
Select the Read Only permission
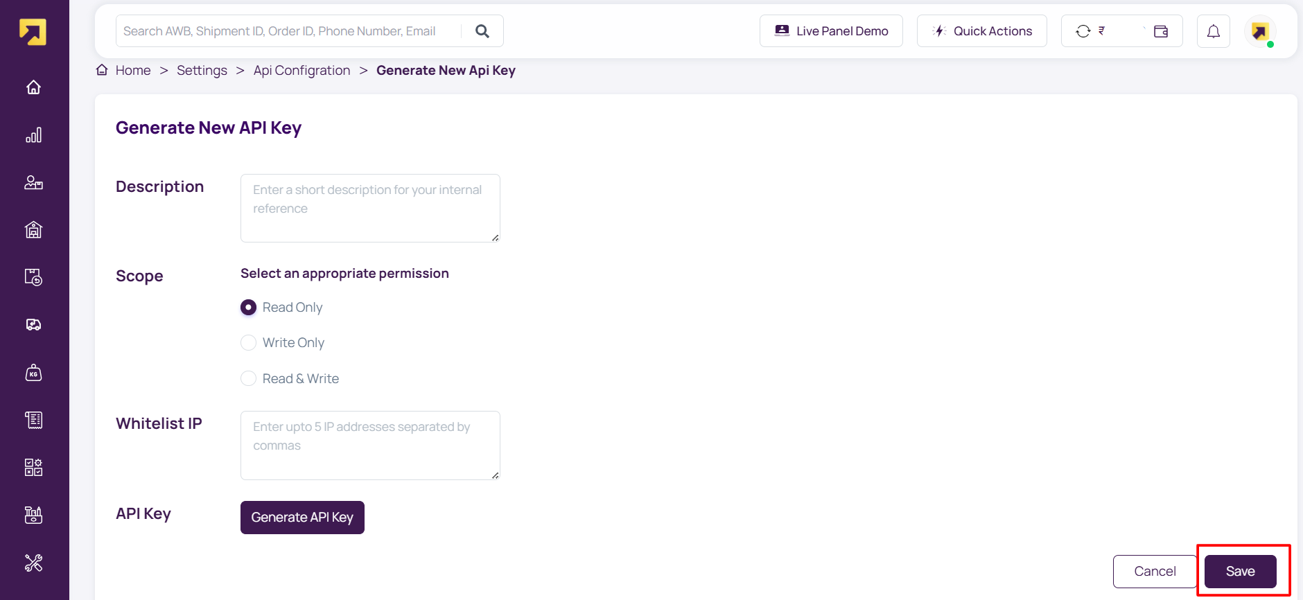click(x=248, y=308)
